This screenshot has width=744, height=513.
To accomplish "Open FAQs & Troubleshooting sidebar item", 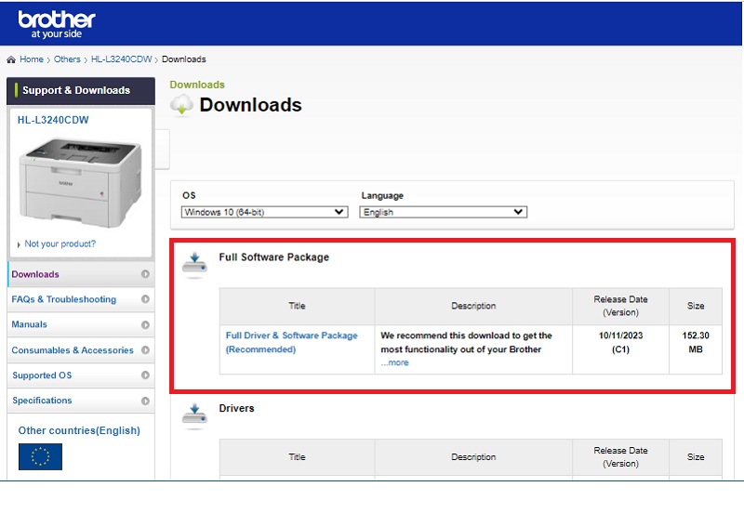I will click(x=64, y=299).
